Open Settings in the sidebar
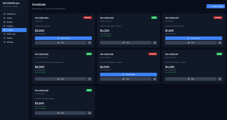 point(14,42)
